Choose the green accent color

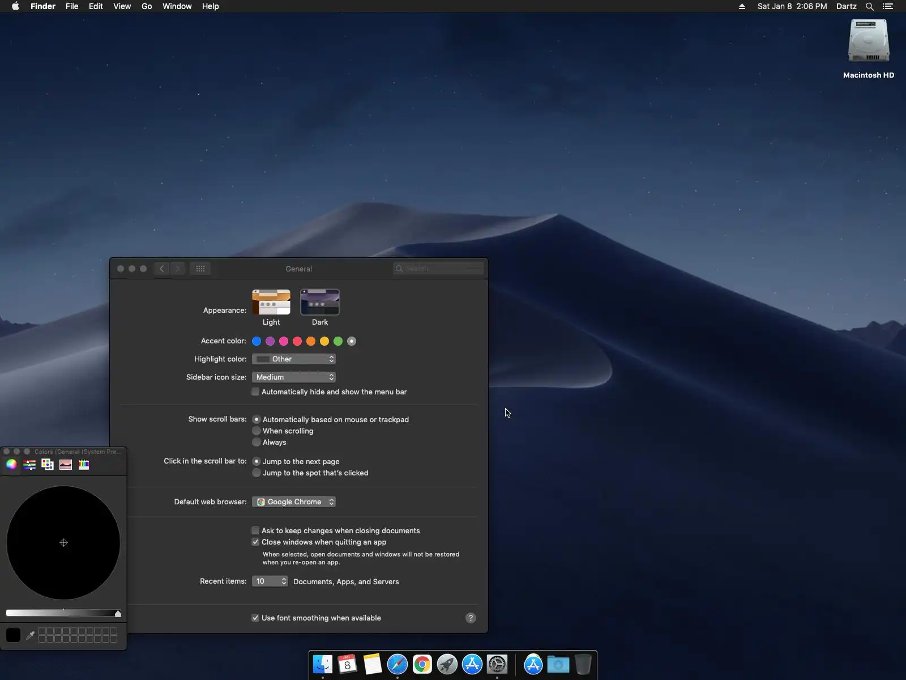click(338, 341)
